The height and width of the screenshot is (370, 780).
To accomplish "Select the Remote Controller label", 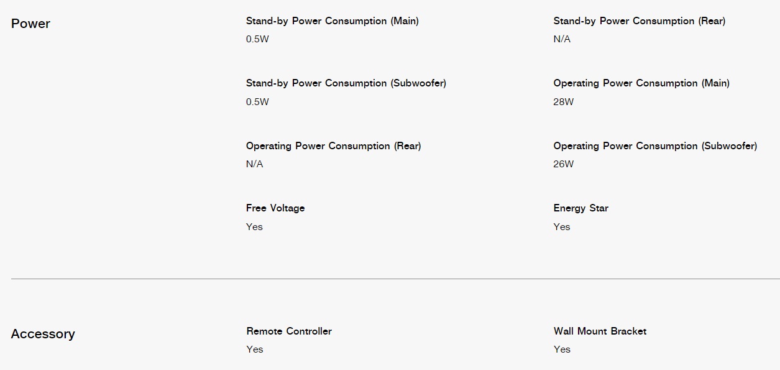I will coord(289,331).
